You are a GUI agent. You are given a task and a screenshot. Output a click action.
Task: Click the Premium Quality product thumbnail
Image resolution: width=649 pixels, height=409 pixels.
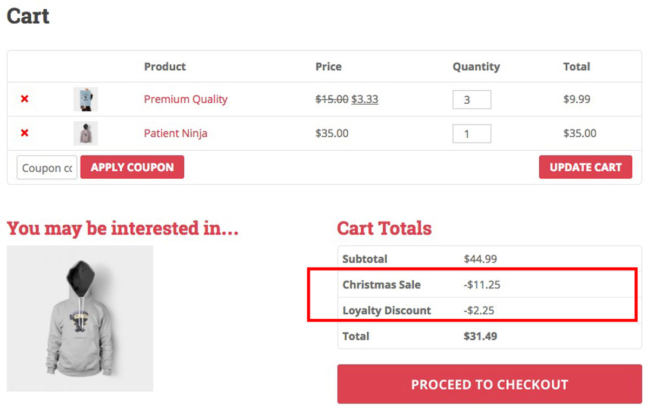[85, 99]
